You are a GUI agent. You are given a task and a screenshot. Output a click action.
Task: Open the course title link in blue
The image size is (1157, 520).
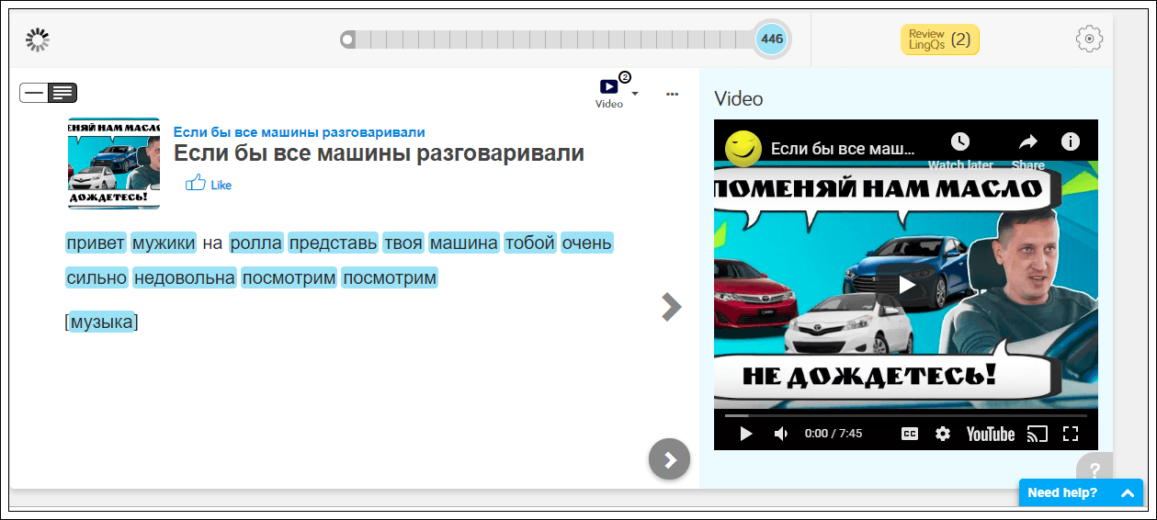(x=299, y=132)
